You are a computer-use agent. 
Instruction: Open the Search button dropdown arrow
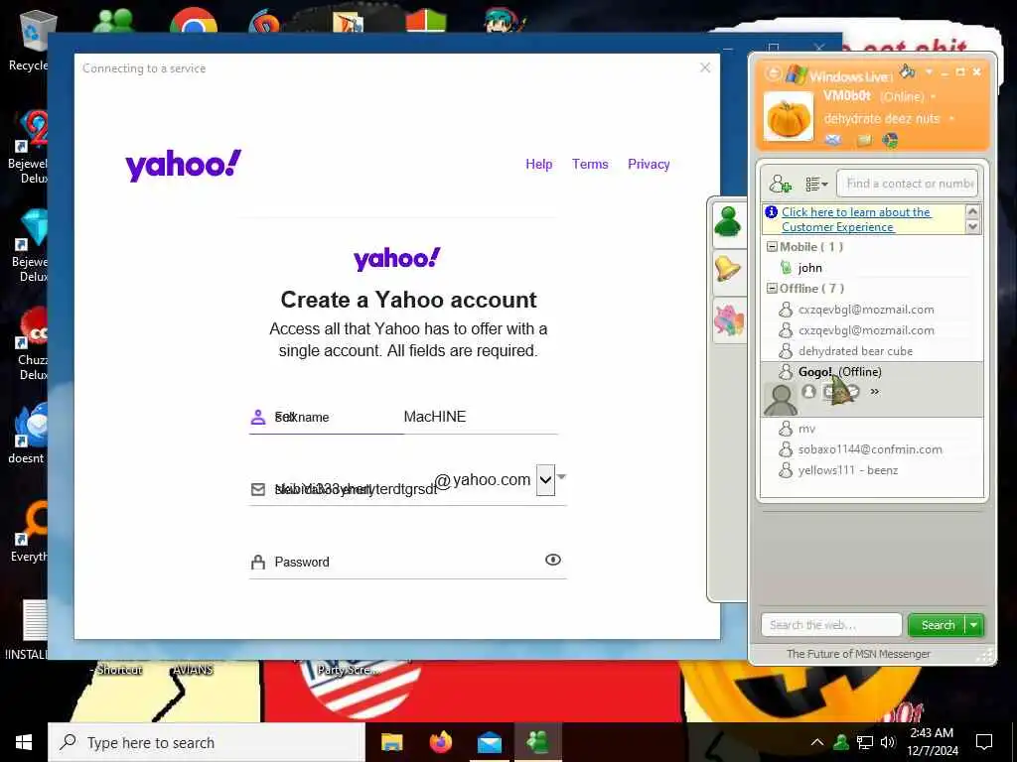pyautogui.click(x=974, y=625)
